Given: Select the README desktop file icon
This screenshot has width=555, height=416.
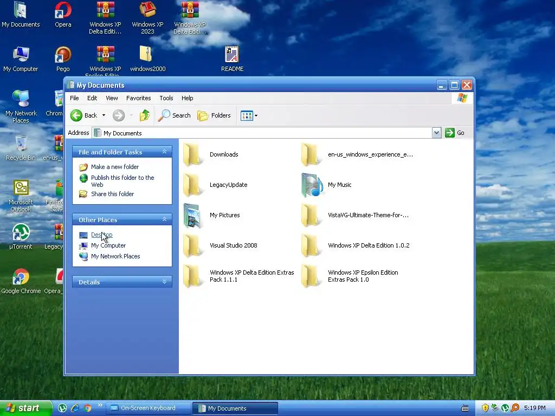Looking at the screenshot, I should point(232,55).
